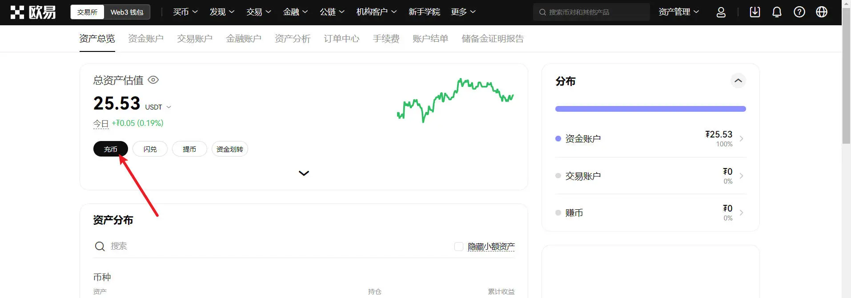Click the purple distribution progress bar
851x298 pixels.
pyautogui.click(x=650, y=109)
